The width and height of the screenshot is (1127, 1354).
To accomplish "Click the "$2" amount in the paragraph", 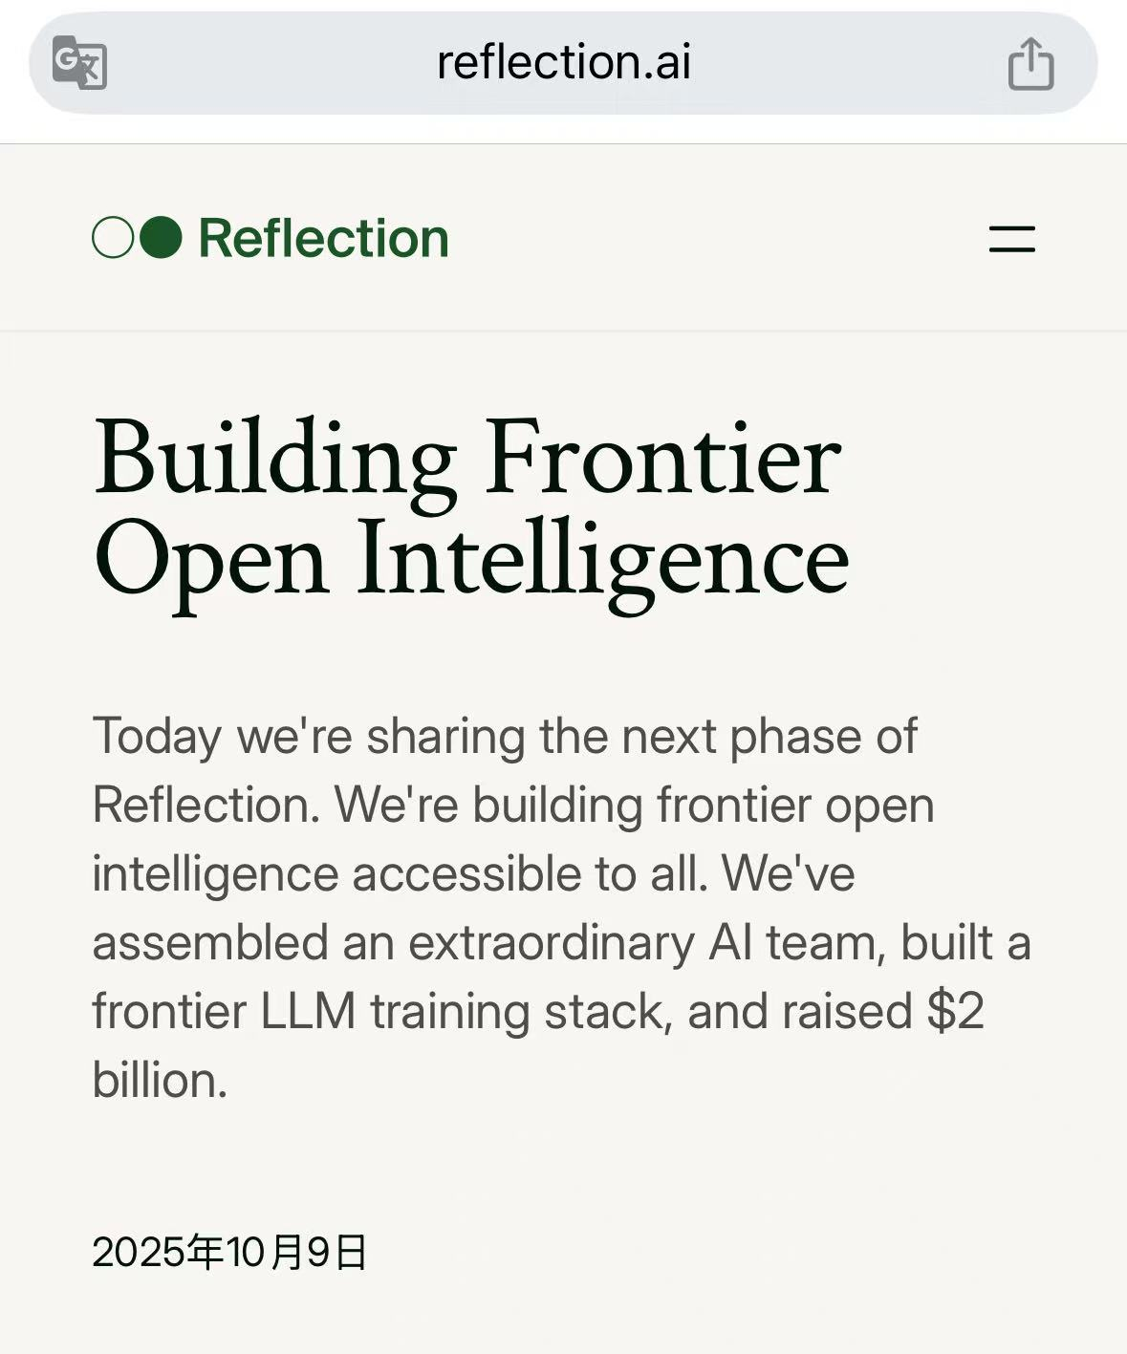I will point(955,1012).
